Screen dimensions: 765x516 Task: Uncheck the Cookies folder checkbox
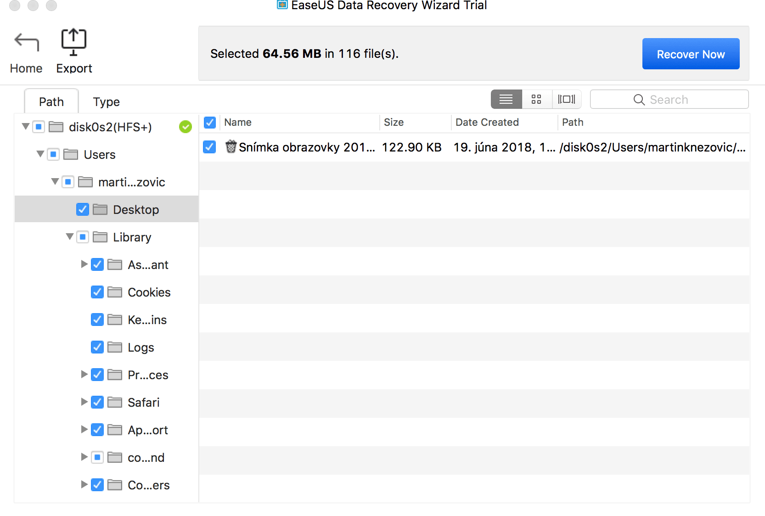tap(97, 292)
